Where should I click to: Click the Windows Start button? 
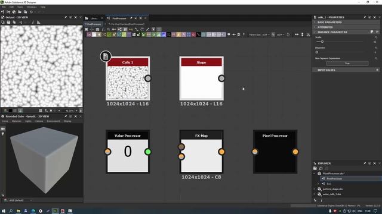click(4, 211)
